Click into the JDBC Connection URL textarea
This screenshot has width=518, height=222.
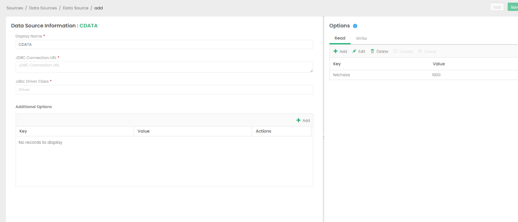[x=164, y=67]
